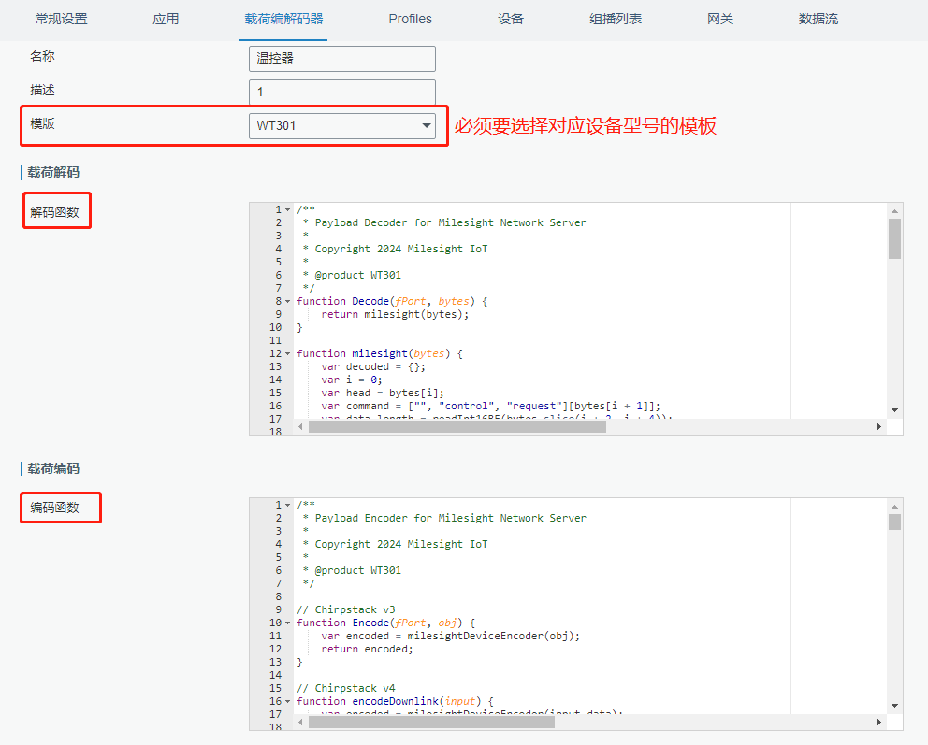Click the '// Chirpstack v4' comment line

pos(345,688)
